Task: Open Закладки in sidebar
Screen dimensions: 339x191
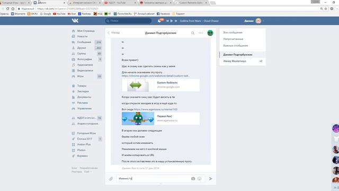Action: click(83, 91)
